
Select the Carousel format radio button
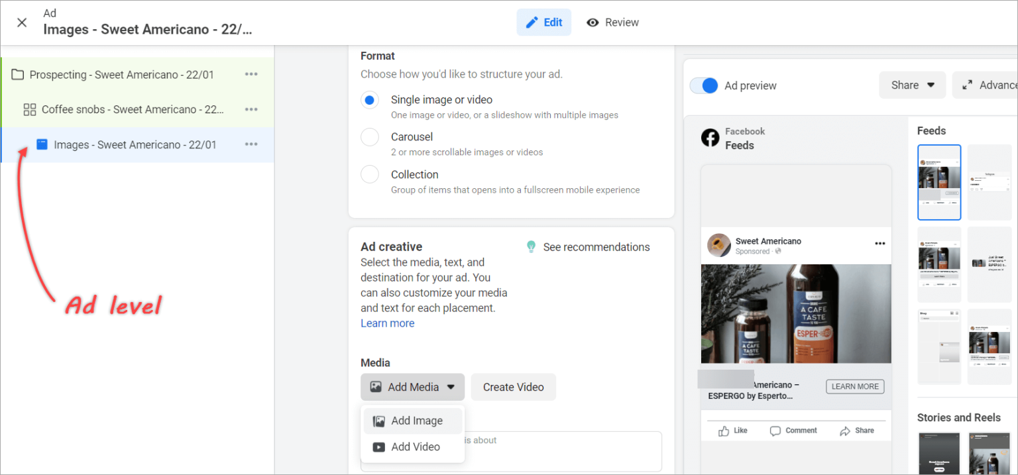click(x=369, y=137)
